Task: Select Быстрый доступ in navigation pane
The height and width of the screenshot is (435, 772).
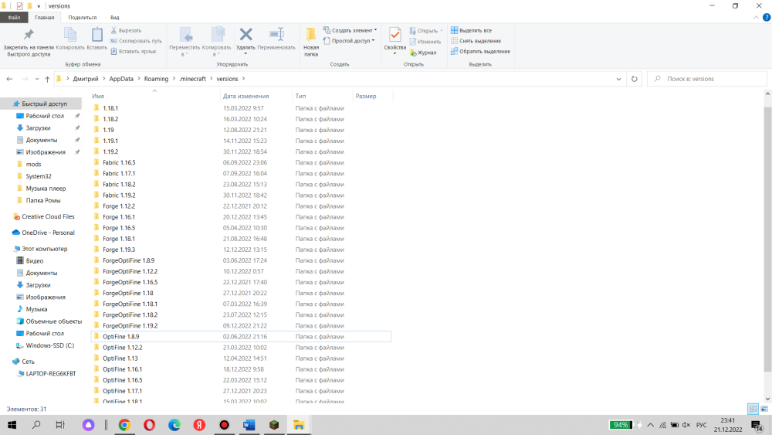Action: click(x=44, y=104)
